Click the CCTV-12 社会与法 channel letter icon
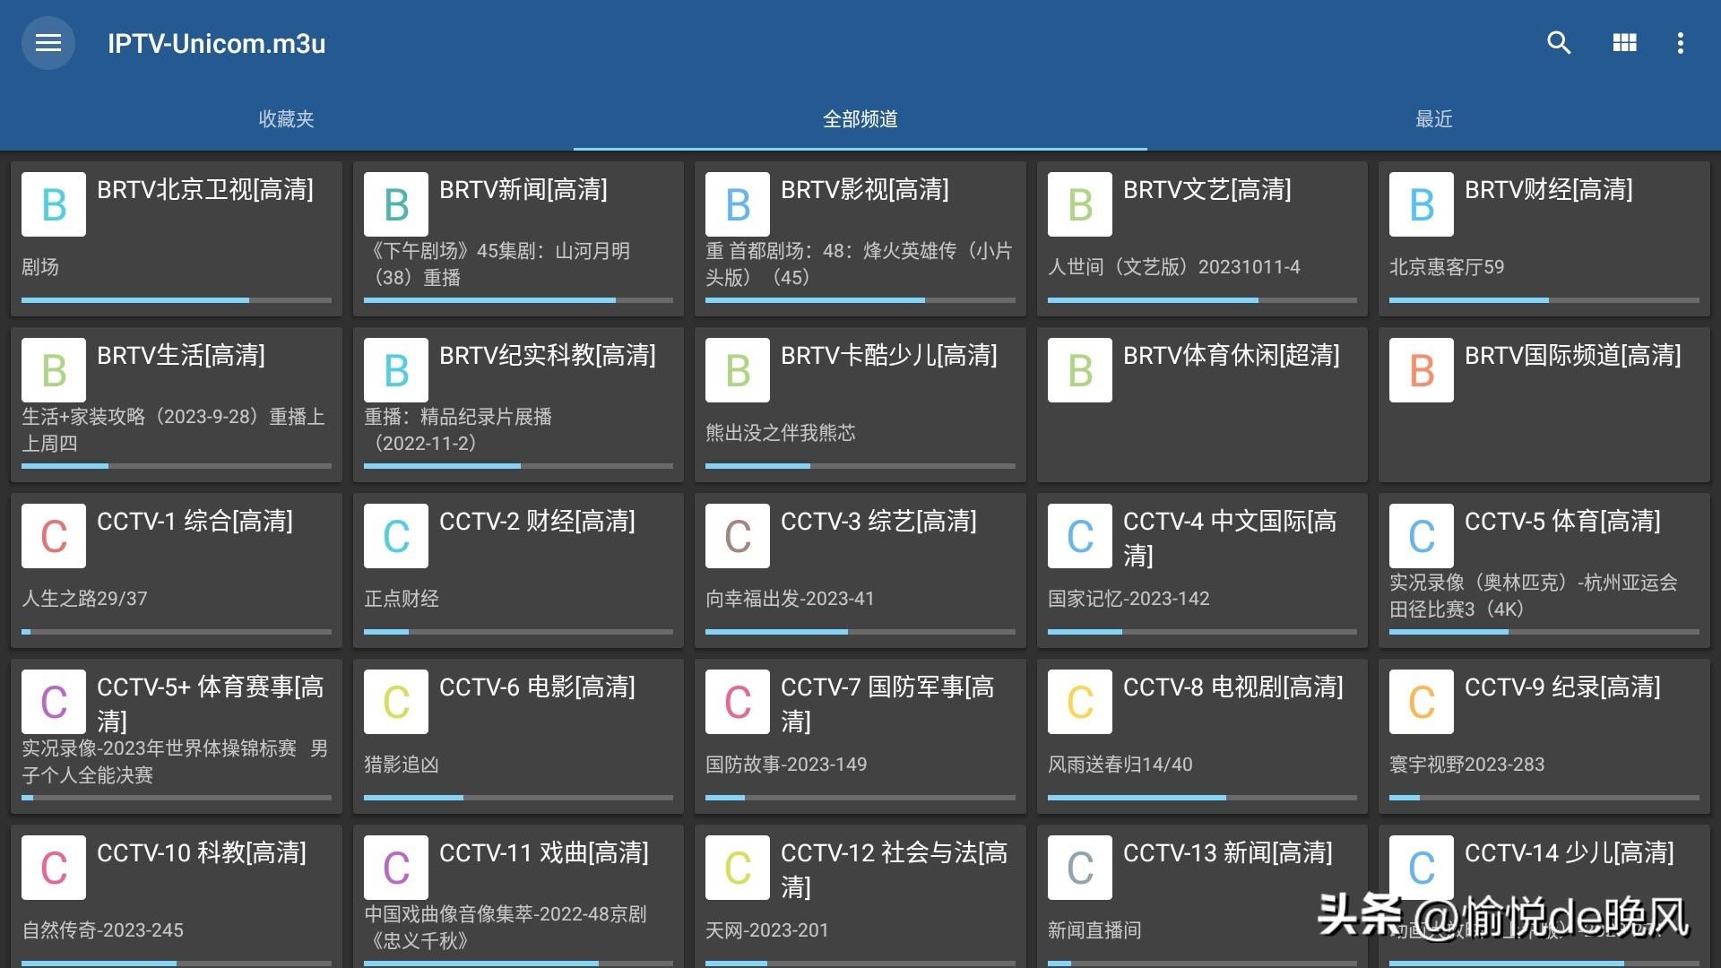Image resolution: width=1721 pixels, height=968 pixels. [738, 868]
